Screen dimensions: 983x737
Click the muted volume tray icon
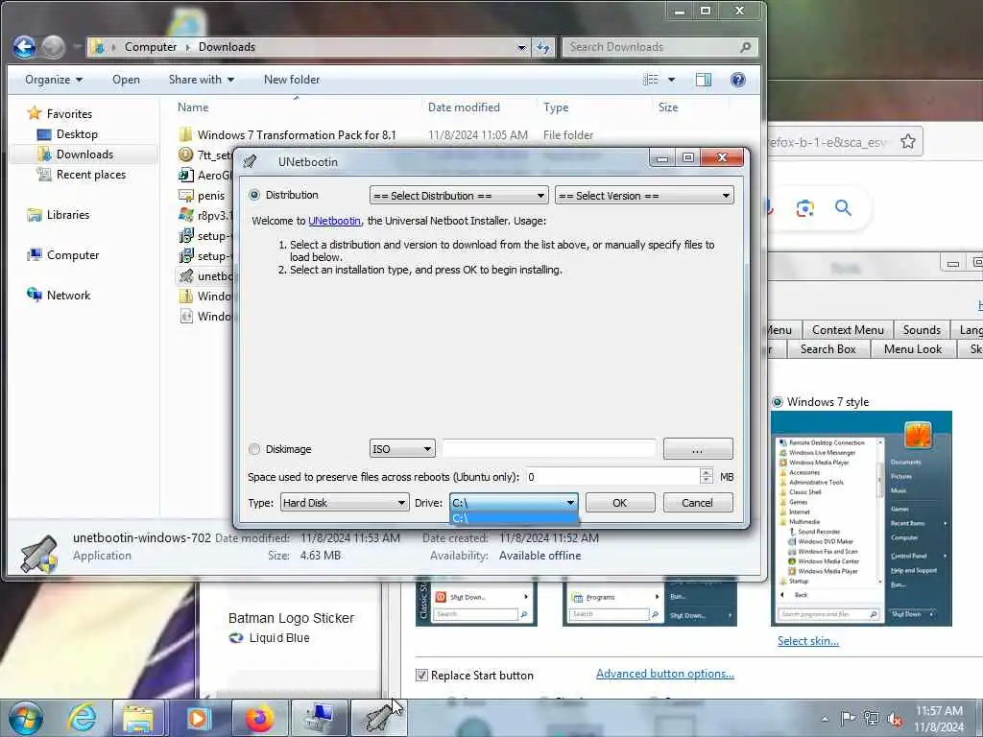(895, 719)
